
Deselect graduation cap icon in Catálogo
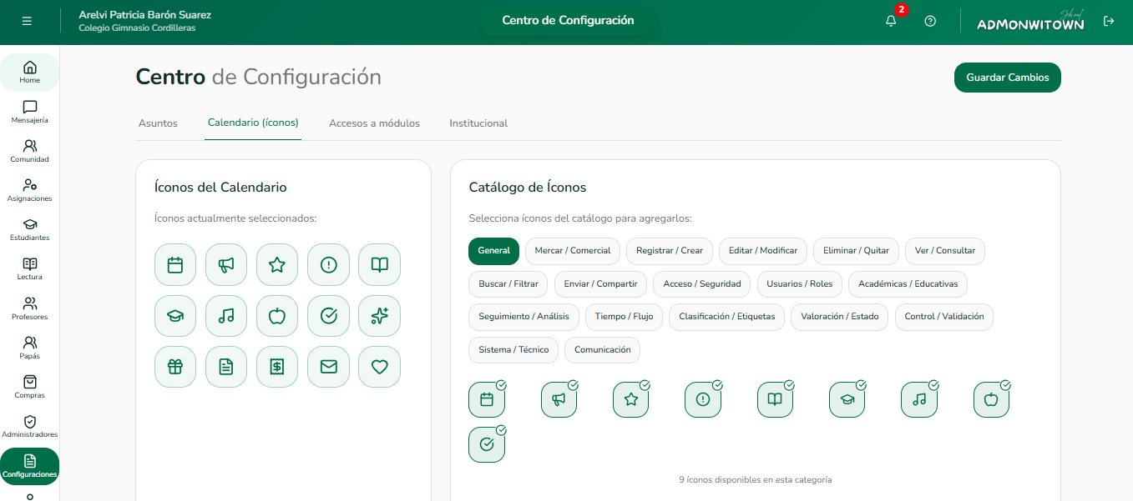click(x=847, y=399)
